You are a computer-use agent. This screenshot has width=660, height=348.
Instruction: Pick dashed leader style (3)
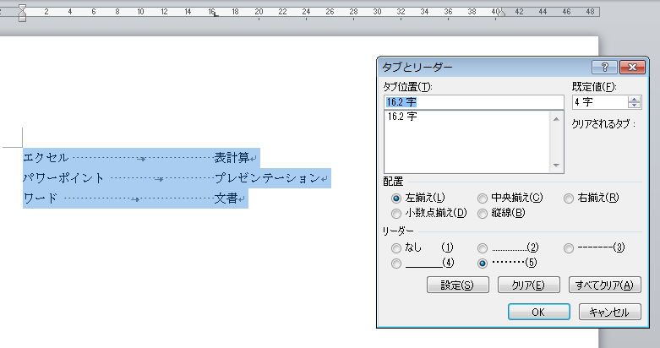(x=569, y=247)
